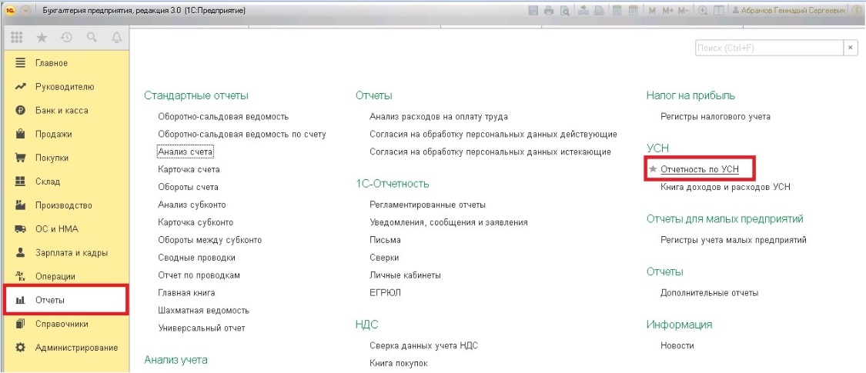Open Регламентированные отчеты
This screenshot has width=866, height=373.
[427, 205]
